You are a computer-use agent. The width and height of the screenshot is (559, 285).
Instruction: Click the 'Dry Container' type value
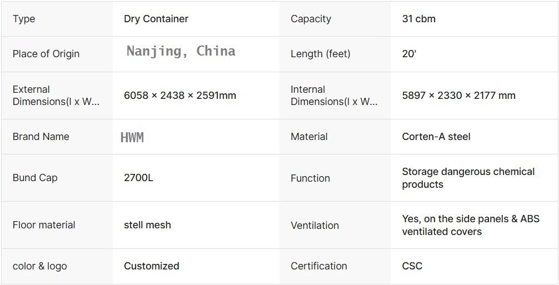click(156, 19)
